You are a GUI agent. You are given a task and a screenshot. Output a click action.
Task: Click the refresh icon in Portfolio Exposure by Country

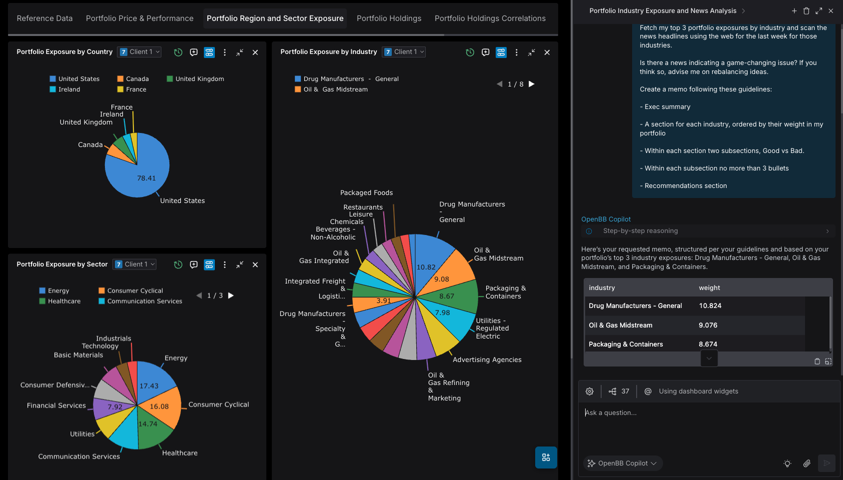click(x=178, y=52)
